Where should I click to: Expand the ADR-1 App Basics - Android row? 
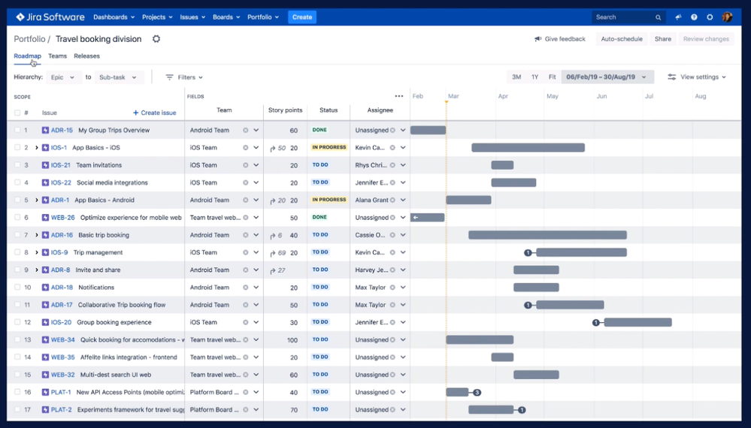pos(36,200)
